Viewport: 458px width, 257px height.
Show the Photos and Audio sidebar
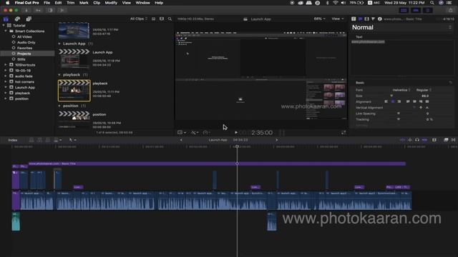(17, 19)
